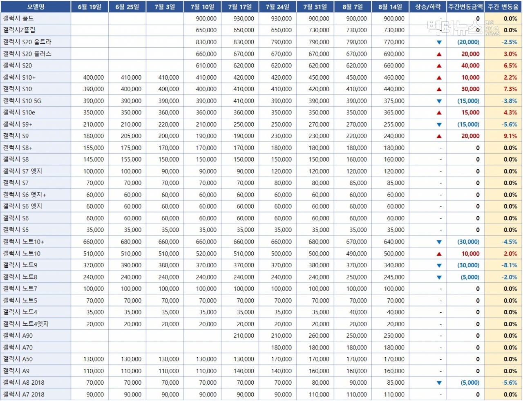Click the red up arrow in 갤럭시 S9 row
The image size is (523, 401).
click(439, 136)
